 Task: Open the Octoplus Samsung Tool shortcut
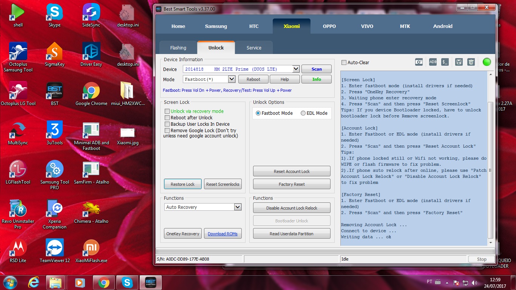point(18,57)
